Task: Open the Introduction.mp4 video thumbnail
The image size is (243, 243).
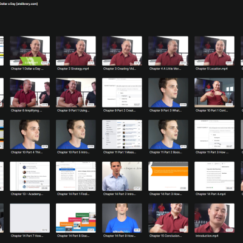Action: click(214, 218)
